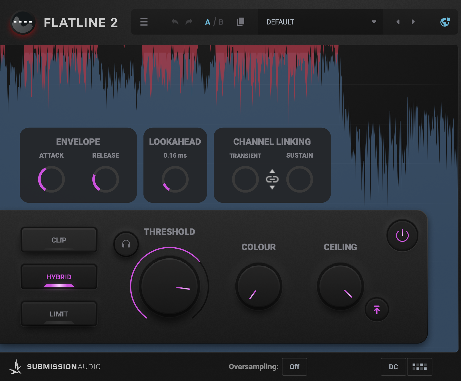Viewport: 461px width, 381px height.
Task: Select the HYBRID mode
Action: (59, 277)
